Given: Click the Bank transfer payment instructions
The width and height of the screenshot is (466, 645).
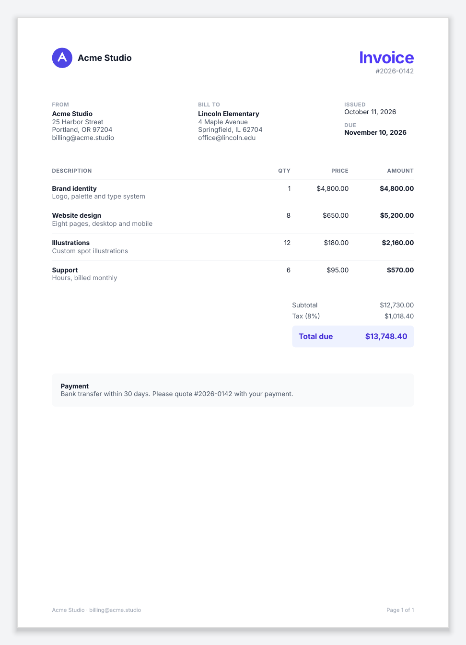Looking at the screenshot, I should (177, 394).
